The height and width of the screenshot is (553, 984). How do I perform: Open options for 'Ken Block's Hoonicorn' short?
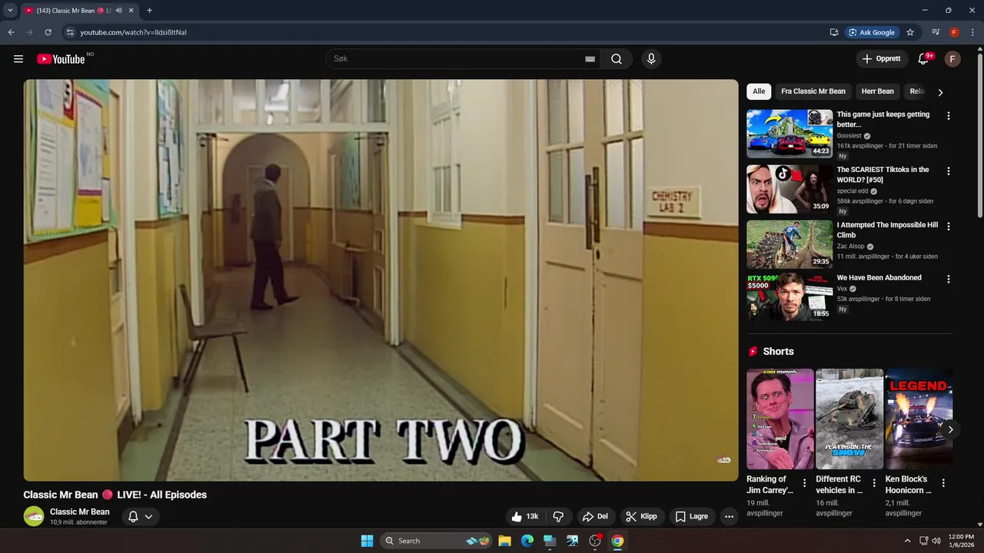coord(943,483)
